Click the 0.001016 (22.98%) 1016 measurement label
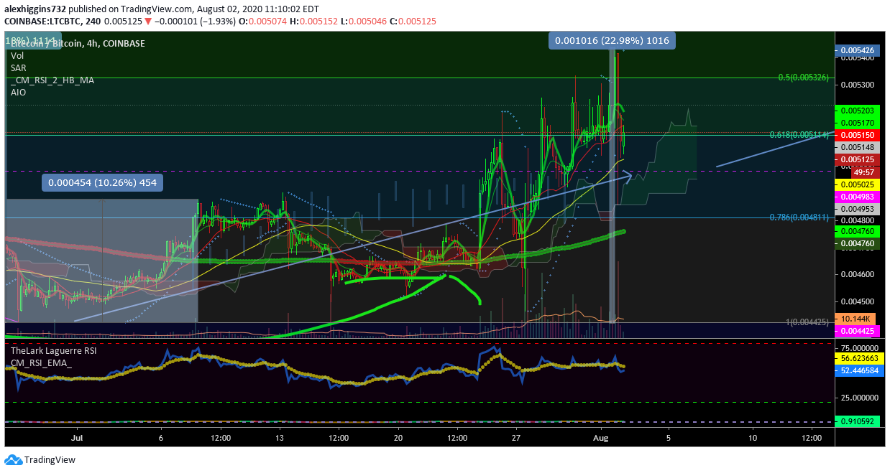The height and width of the screenshot is (473, 890). point(613,41)
